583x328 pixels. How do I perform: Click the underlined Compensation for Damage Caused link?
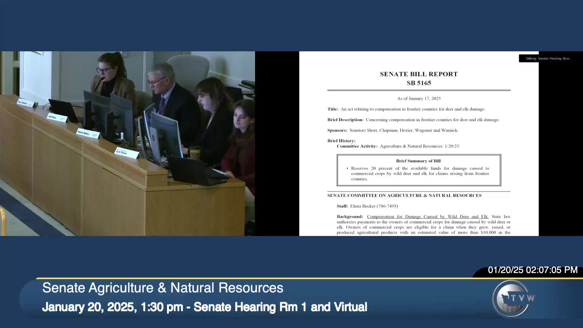tap(428, 217)
